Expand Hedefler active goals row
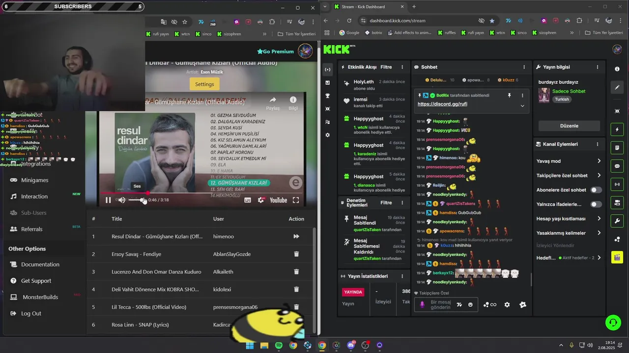 599,257
